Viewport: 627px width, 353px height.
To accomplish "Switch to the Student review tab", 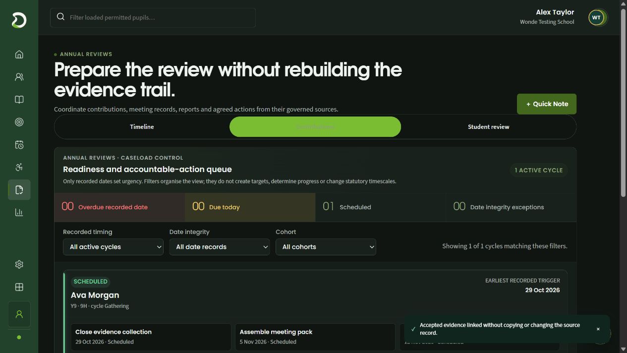I will (x=488, y=127).
